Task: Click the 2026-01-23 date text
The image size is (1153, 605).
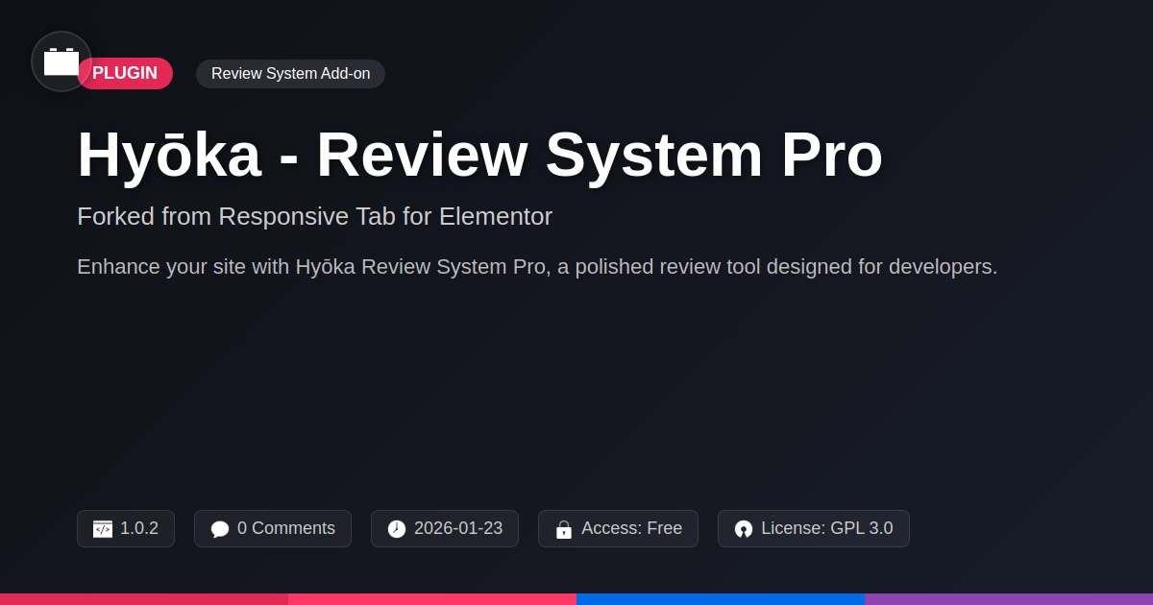Action: (458, 528)
